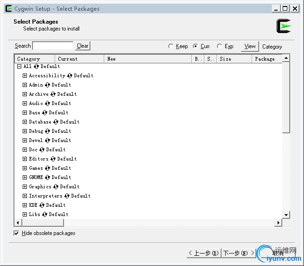Click the Package column header

point(267,59)
